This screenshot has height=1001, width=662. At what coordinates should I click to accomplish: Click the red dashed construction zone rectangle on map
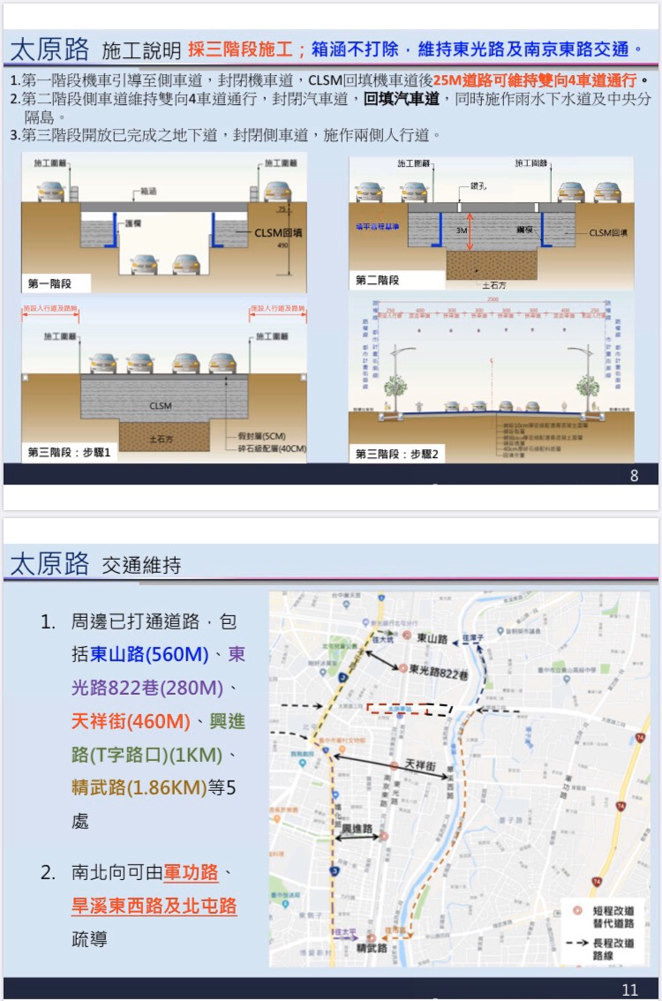396,708
